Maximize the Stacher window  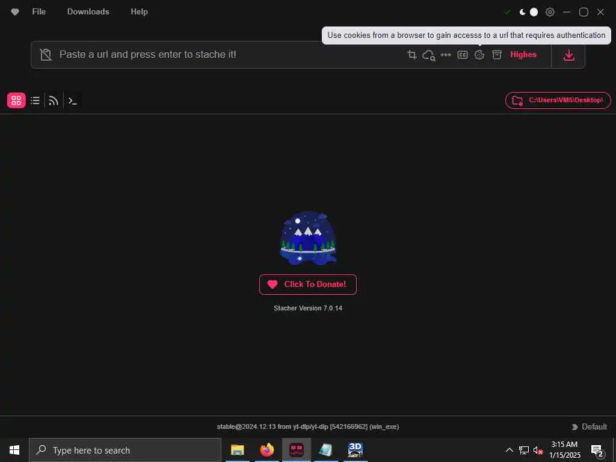click(584, 12)
